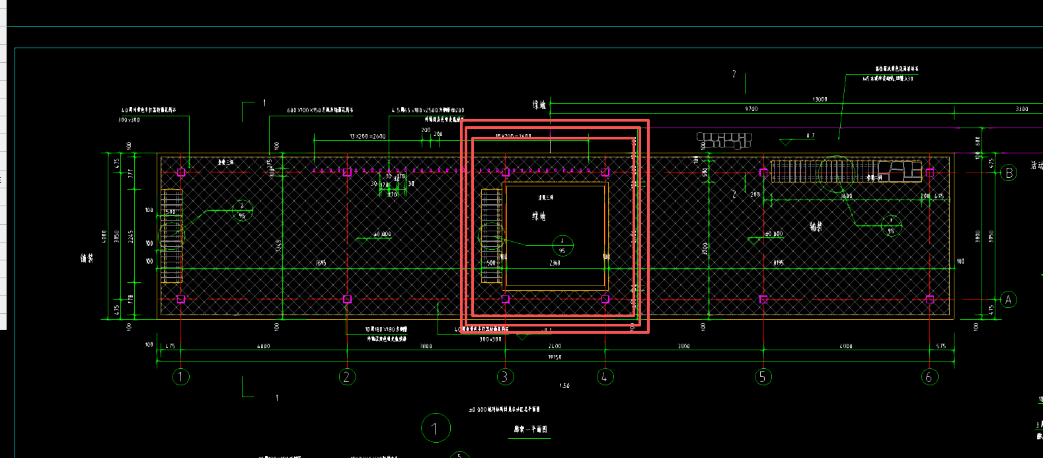Pick the 3600 bench length dimension
Image resolution: width=1043 pixels, height=458 pixels.
[x=846, y=196]
